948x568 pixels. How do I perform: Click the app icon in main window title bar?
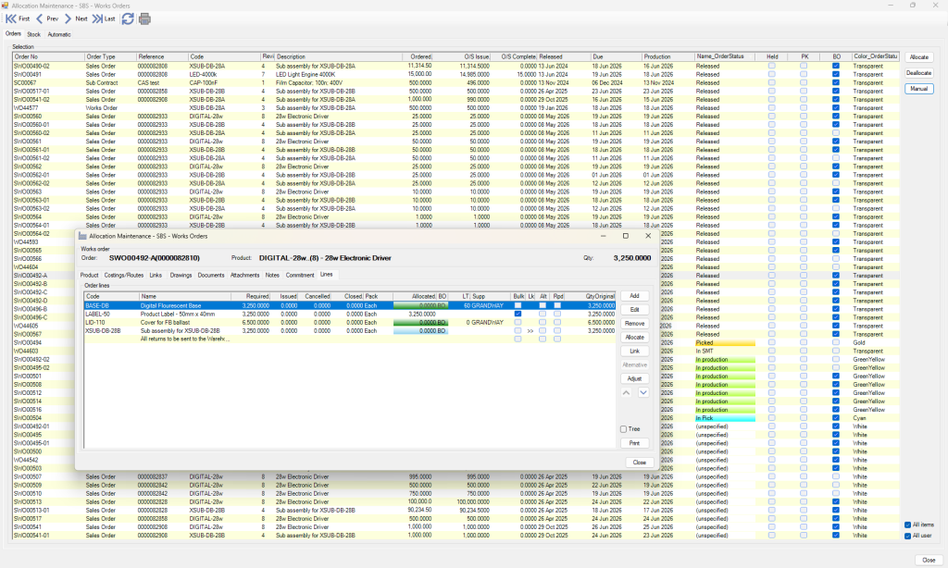(6, 6)
